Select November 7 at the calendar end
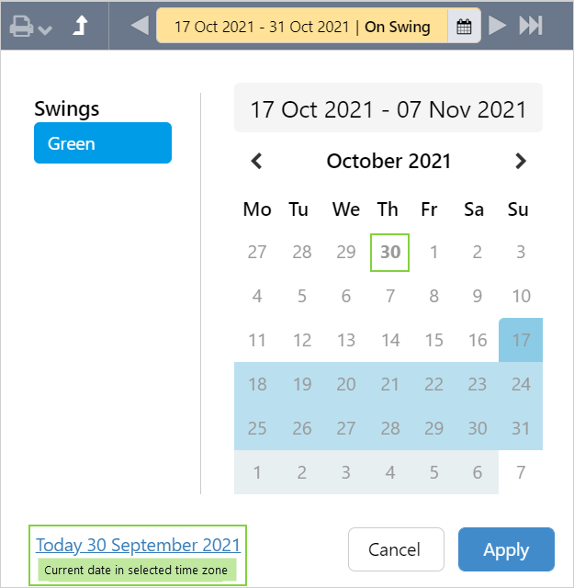 tap(521, 472)
